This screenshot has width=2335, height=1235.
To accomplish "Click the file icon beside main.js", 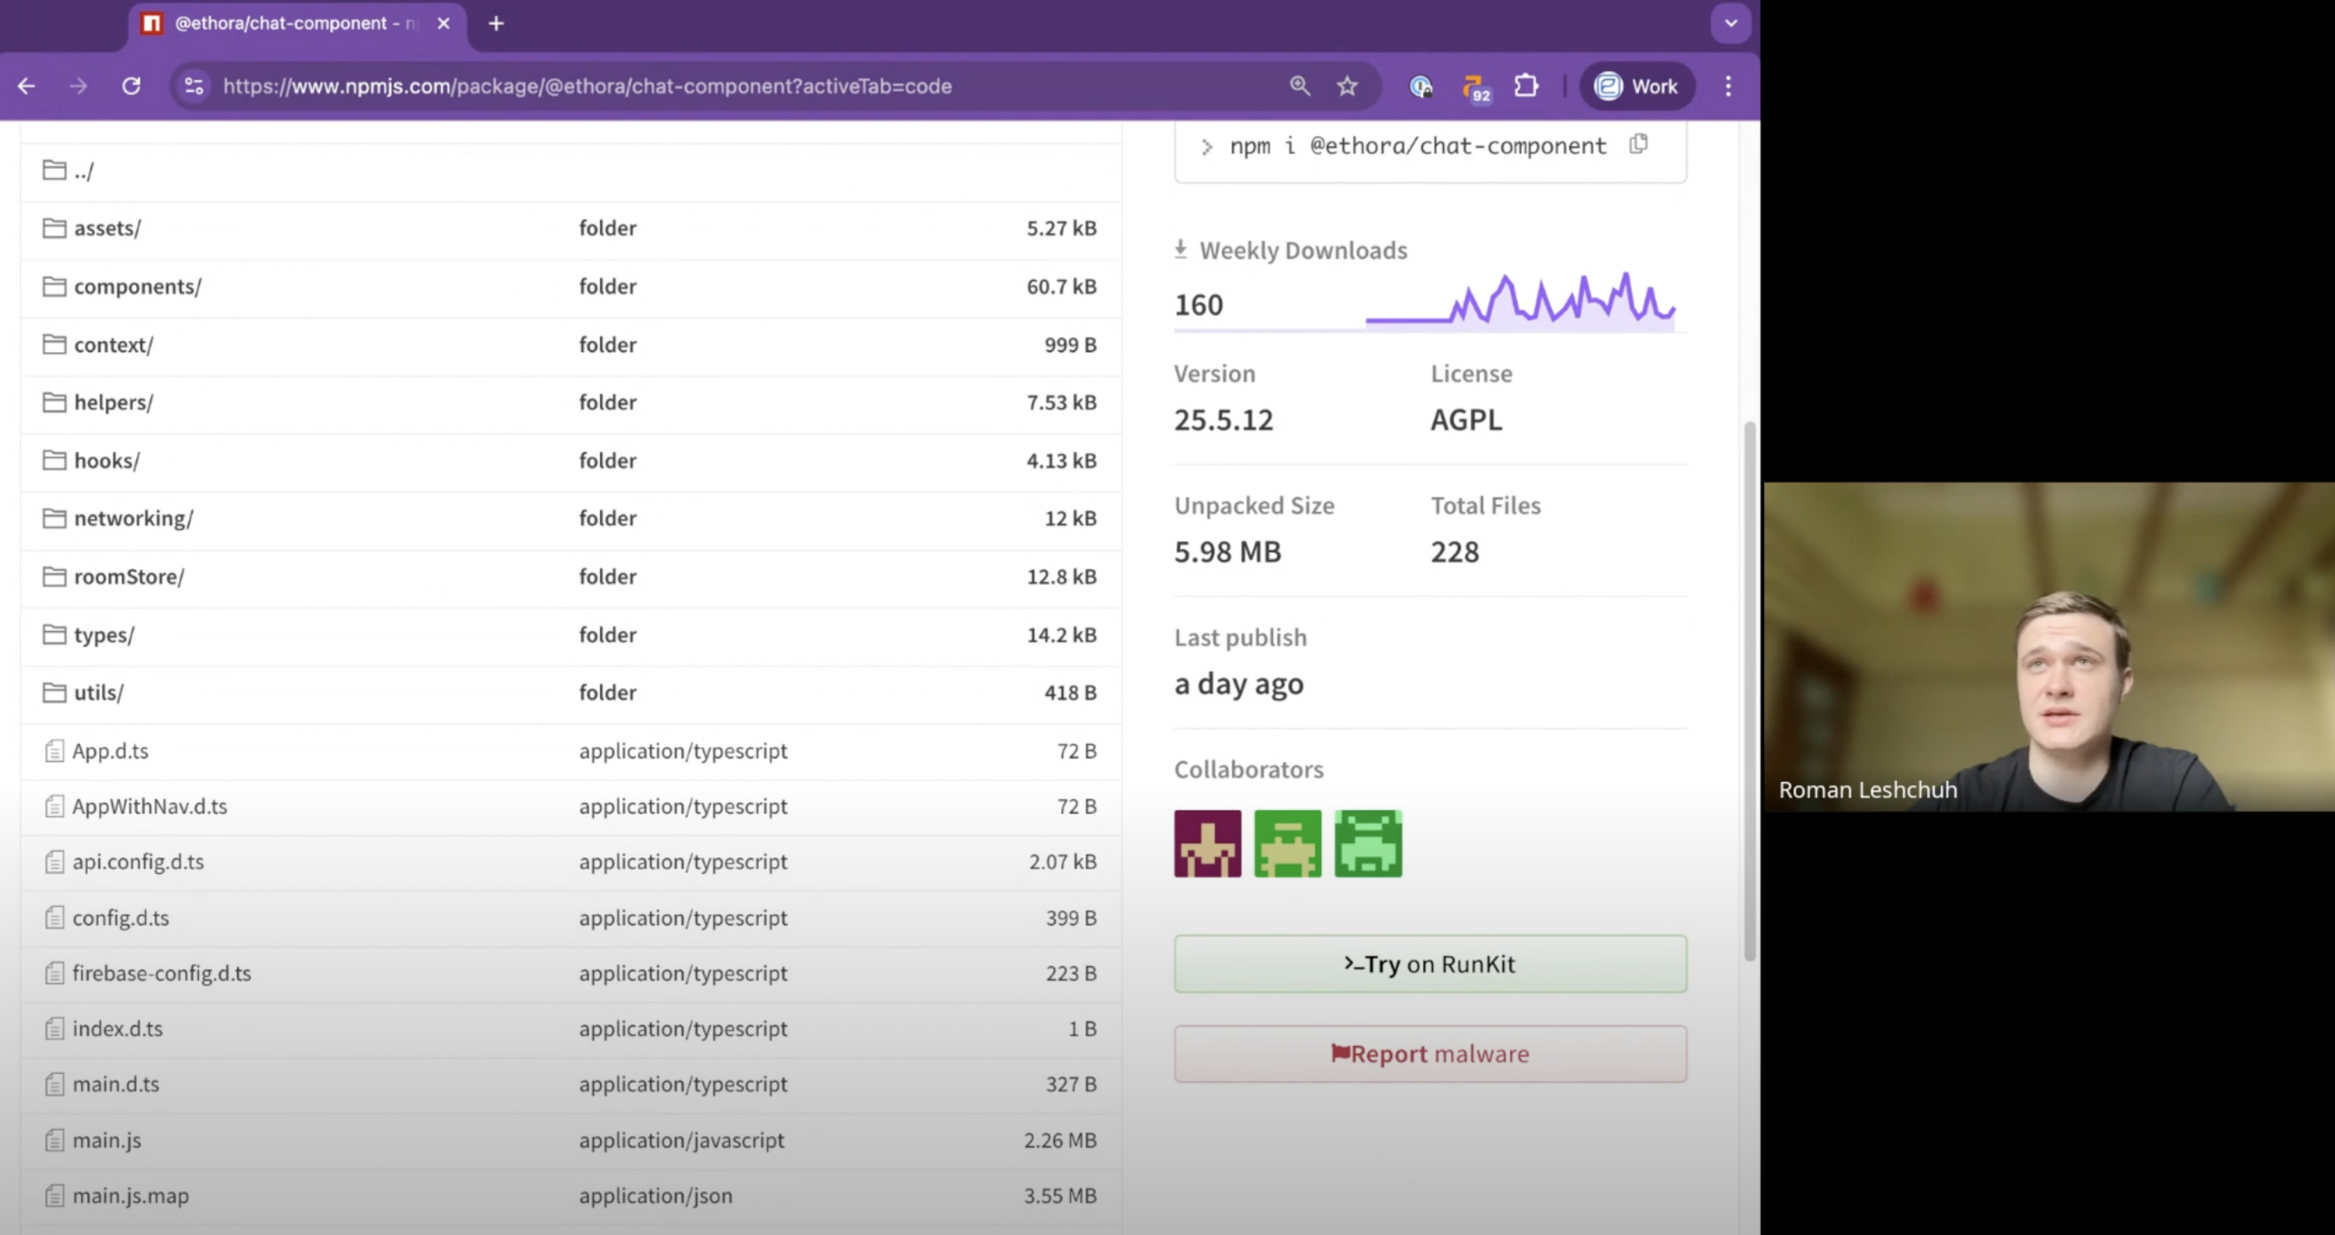I will click(x=55, y=1140).
